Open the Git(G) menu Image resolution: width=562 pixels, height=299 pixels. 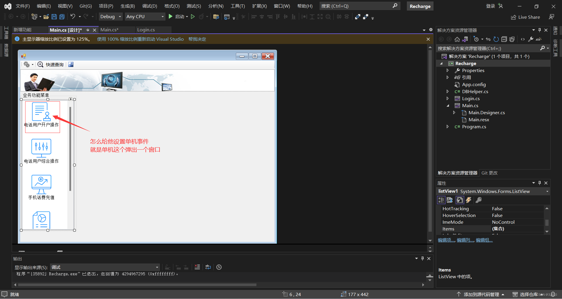click(x=86, y=6)
